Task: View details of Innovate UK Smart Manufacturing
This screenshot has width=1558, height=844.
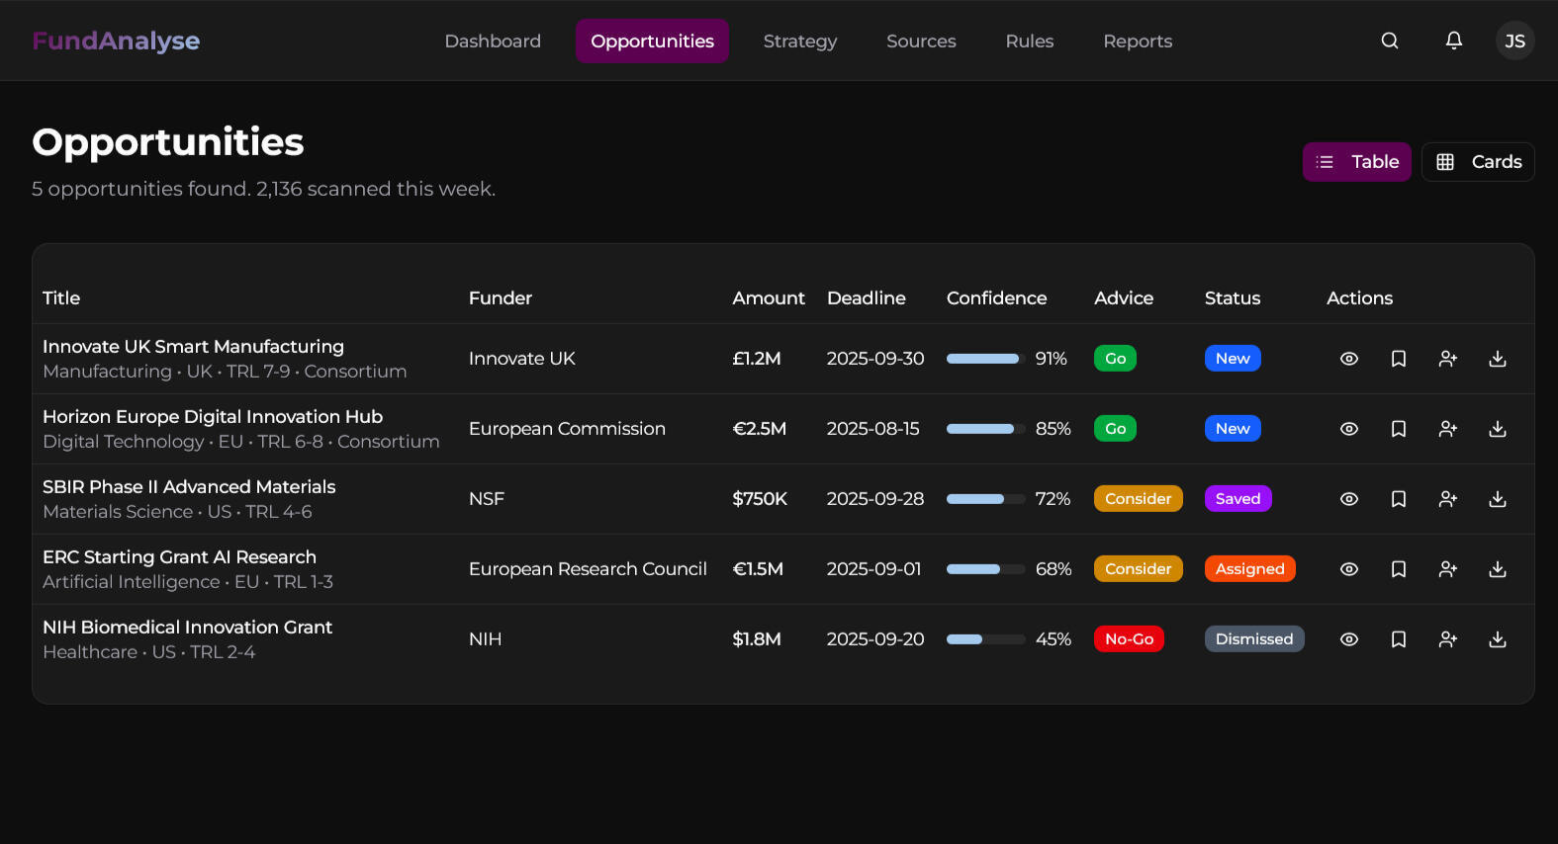Action: point(1349,359)
